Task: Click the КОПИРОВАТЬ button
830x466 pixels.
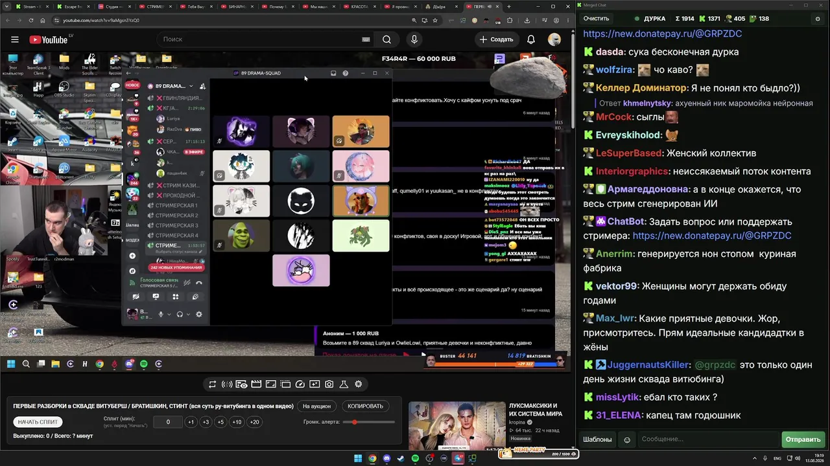Action: (365, 406)
